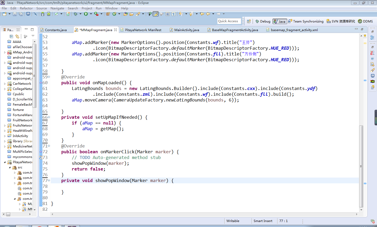Open the Refactor menu
Screen dimensions: 377x227
click(x=26, y=8)
